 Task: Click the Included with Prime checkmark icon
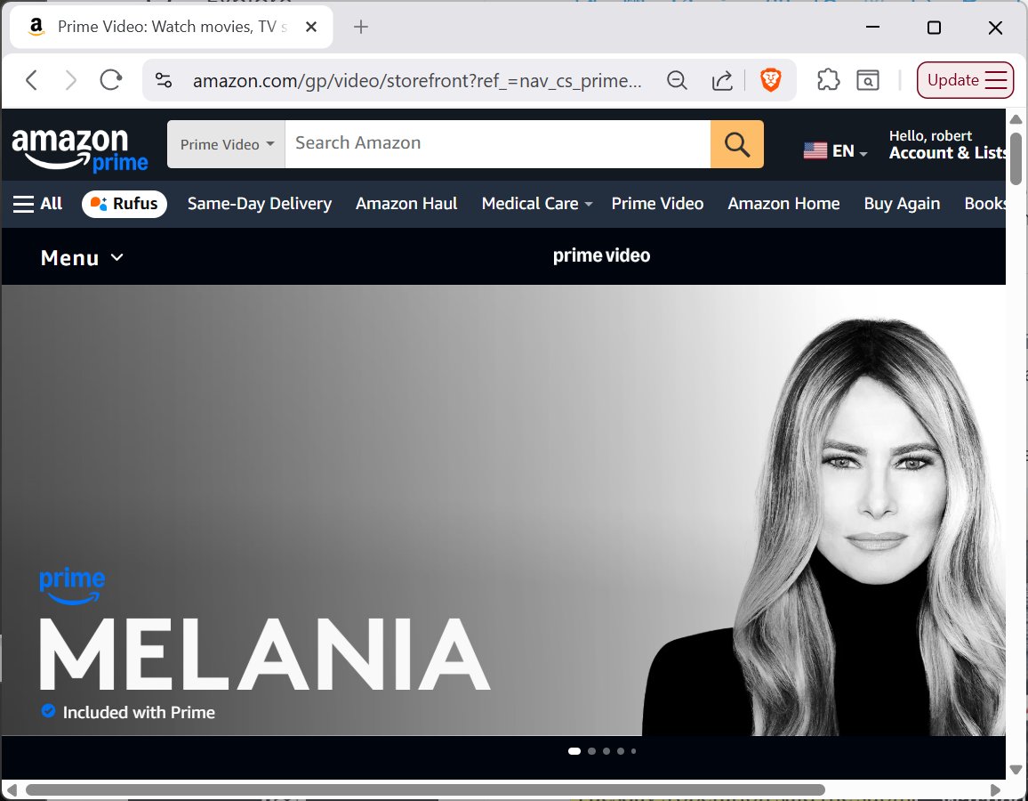[48, 711]
